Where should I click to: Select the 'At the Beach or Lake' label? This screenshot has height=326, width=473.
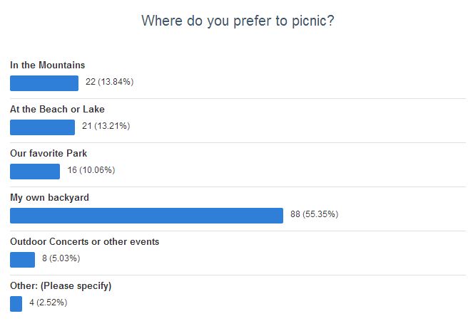[x=57, y=109]
